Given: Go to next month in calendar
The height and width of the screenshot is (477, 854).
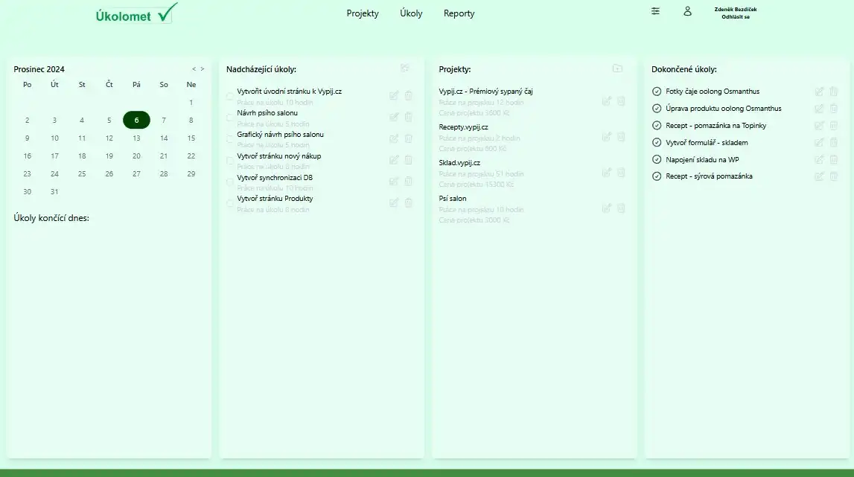Looking at the screenshot, I should click(x=203, y=69).
